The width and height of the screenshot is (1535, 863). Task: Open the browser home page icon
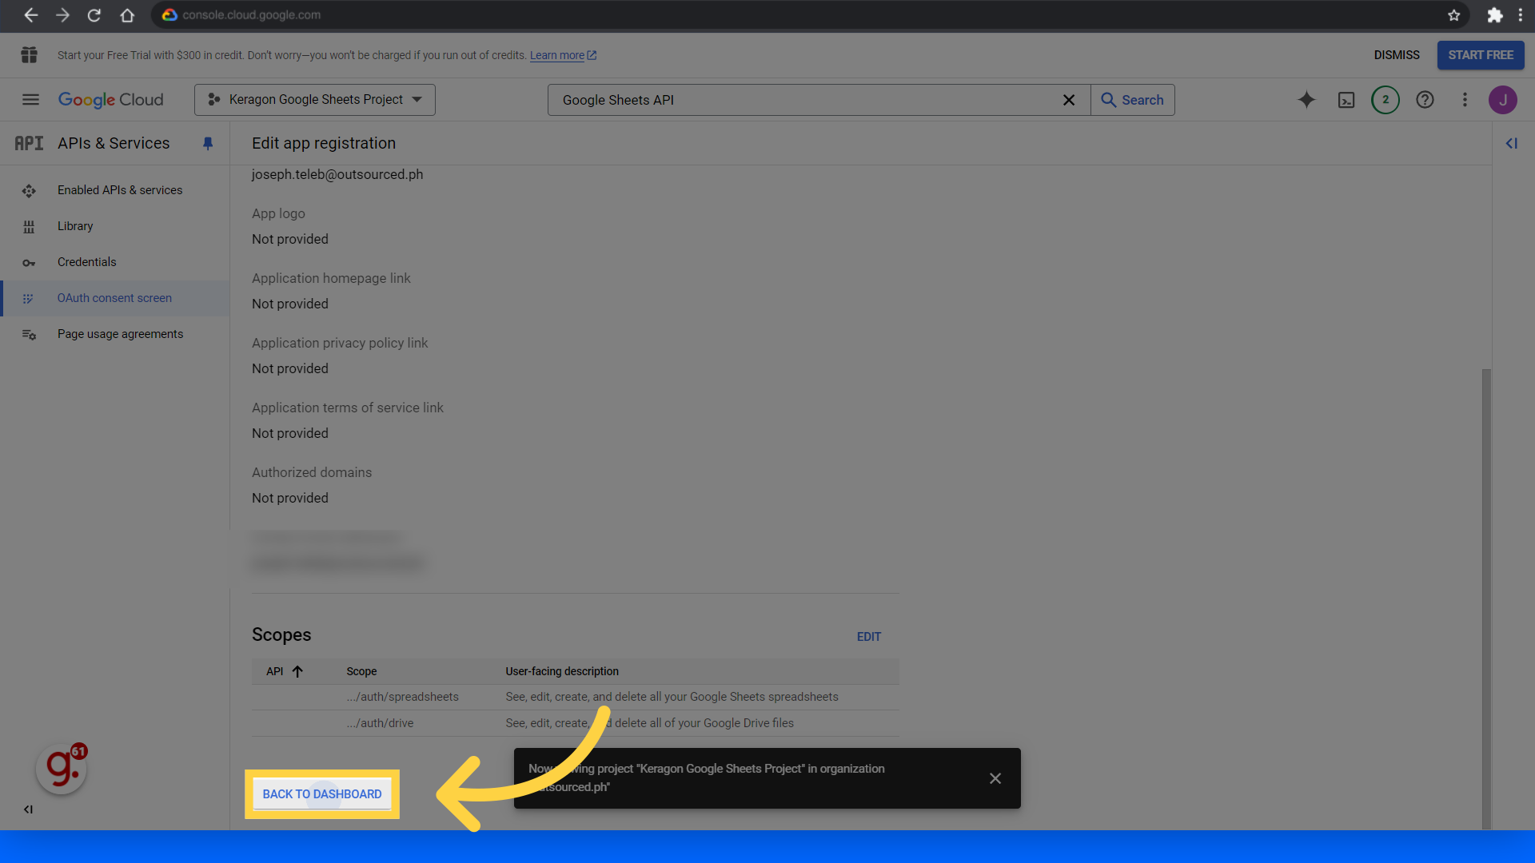click(127, 15)
